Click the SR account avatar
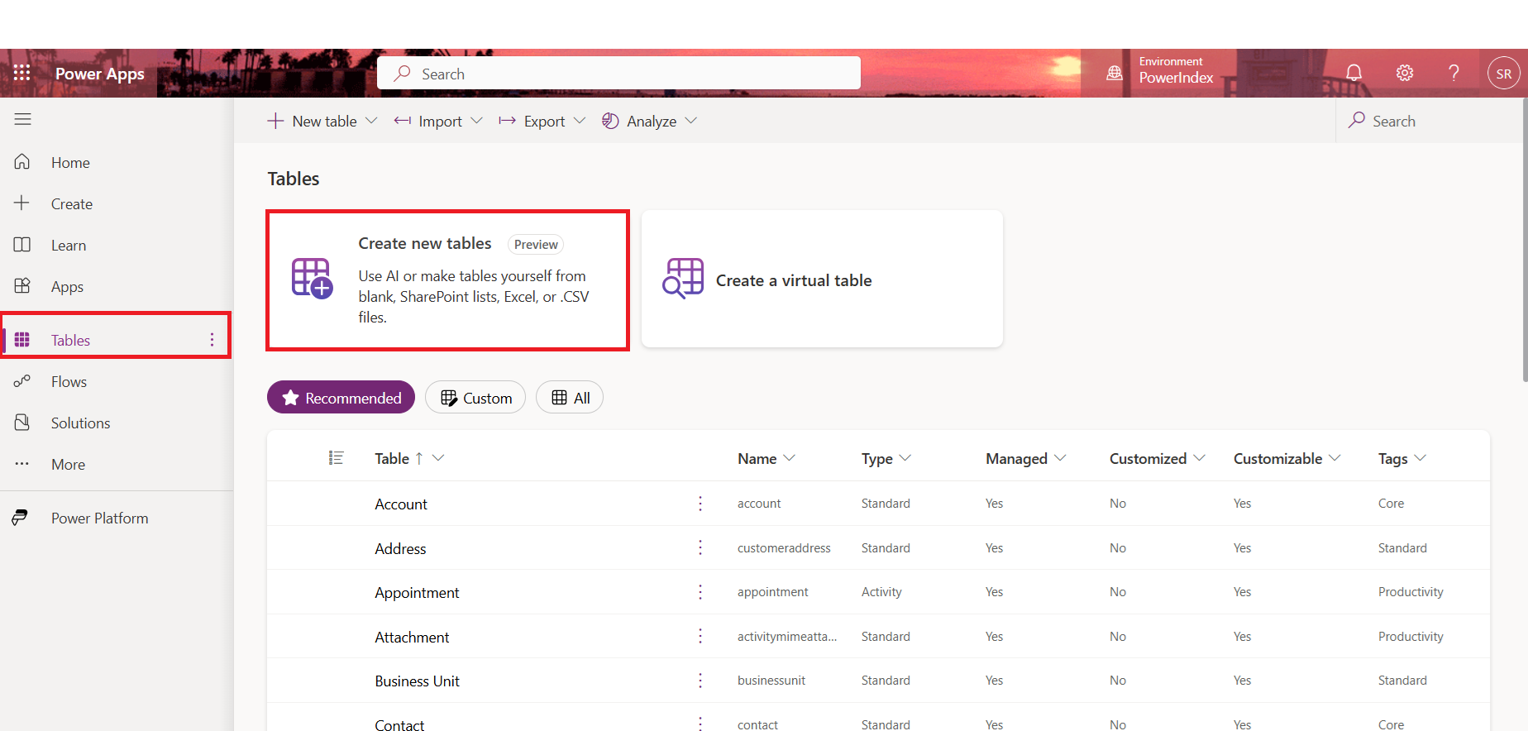Screen dimensions: 1528x731 pyautogui.click(x=1503, y=74)
